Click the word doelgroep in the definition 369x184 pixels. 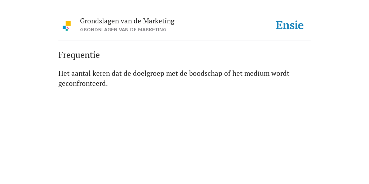149,74
